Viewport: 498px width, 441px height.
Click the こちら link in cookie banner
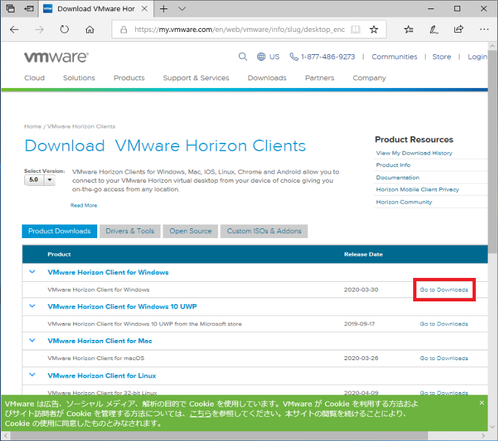click(x=200, y=414)
